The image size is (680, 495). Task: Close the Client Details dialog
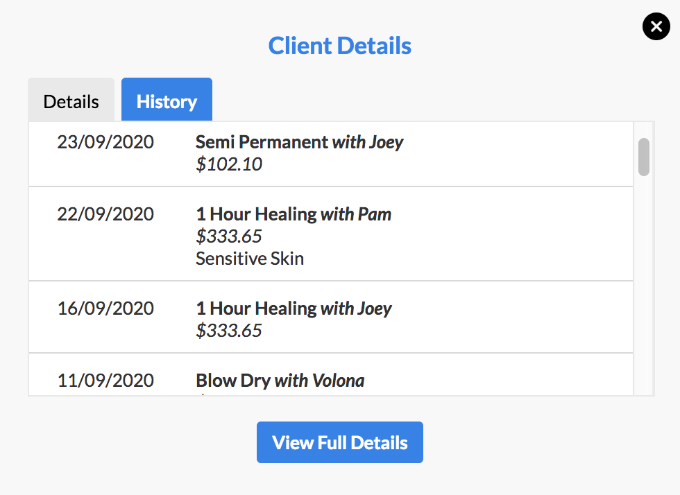point(656,26)
